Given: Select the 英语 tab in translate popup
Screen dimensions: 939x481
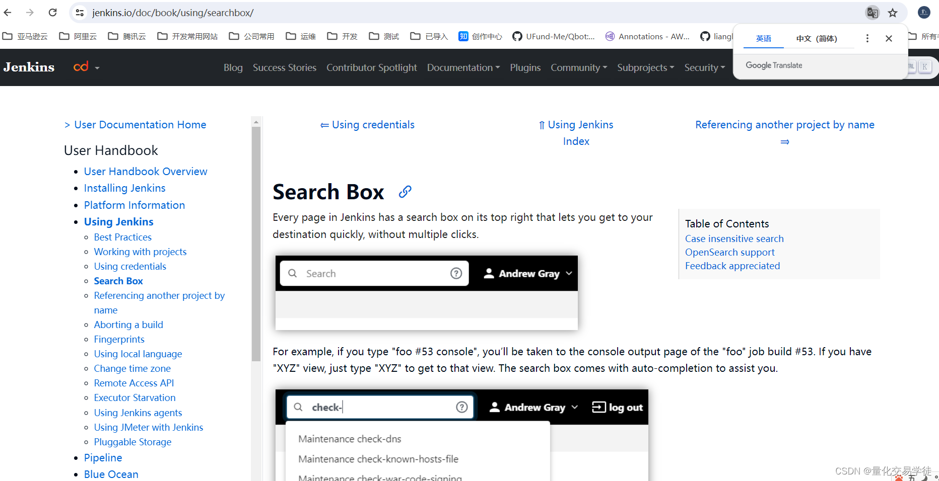Looking at the screenshot, I should [764, 38].
